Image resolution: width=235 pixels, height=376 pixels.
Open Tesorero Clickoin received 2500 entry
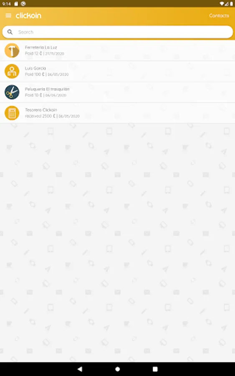117,113
